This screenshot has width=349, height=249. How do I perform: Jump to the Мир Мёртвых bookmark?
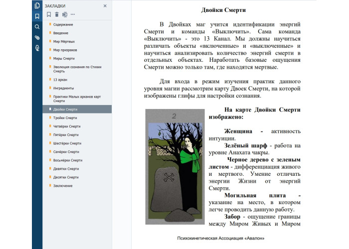64,41
